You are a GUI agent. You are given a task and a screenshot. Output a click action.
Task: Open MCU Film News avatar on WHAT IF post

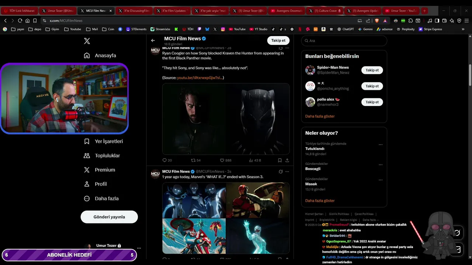click(155, 174)
